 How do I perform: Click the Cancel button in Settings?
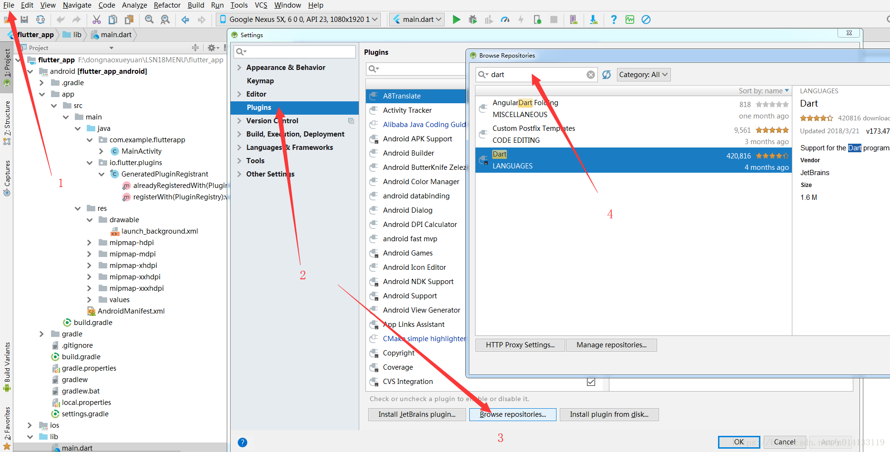(785, 442)
